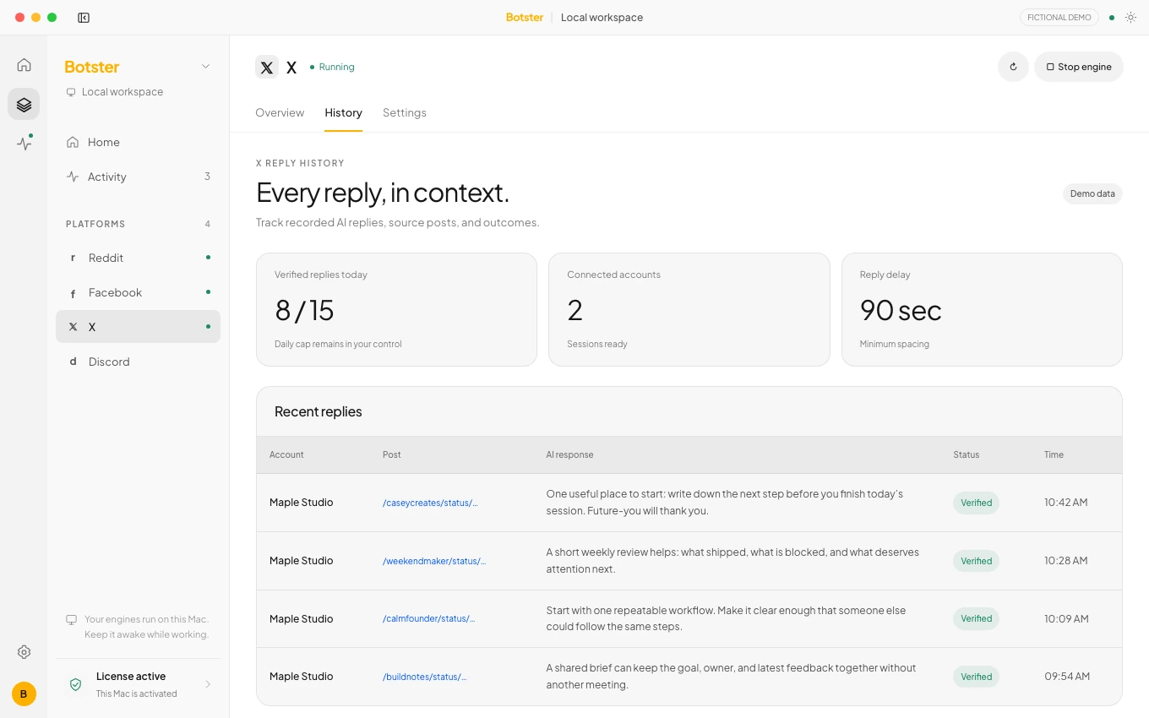Click the 10:28 AM time cell
Image resolution: width=1149 pixels, height=718 pixels.
pyautogui.click(x=1066, y=561)
